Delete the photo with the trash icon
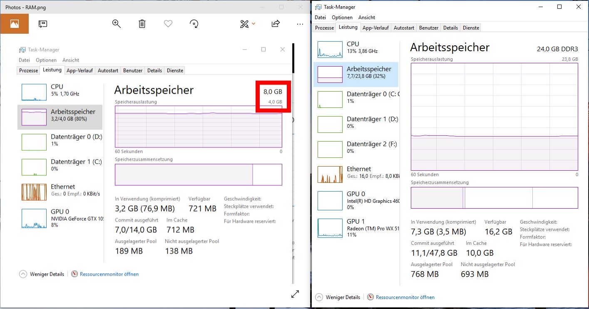589x309 pixels. 142,24
